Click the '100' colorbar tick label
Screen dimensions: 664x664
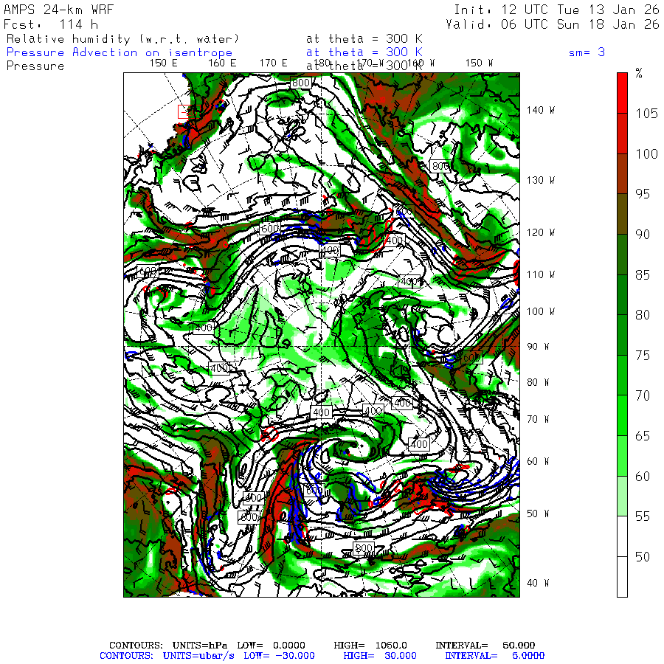click(x=646, y=154)
